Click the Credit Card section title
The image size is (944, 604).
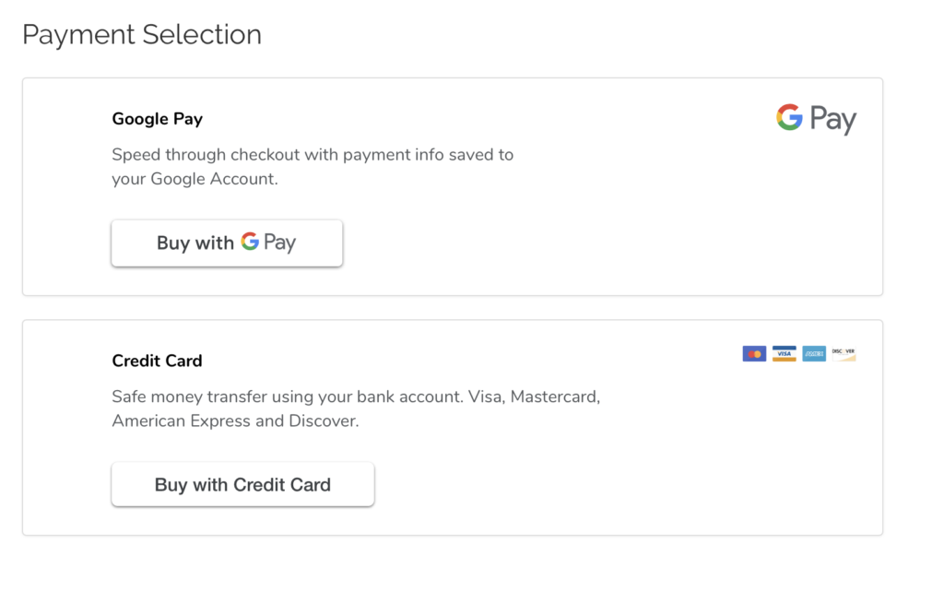click(x=157, y=361)
